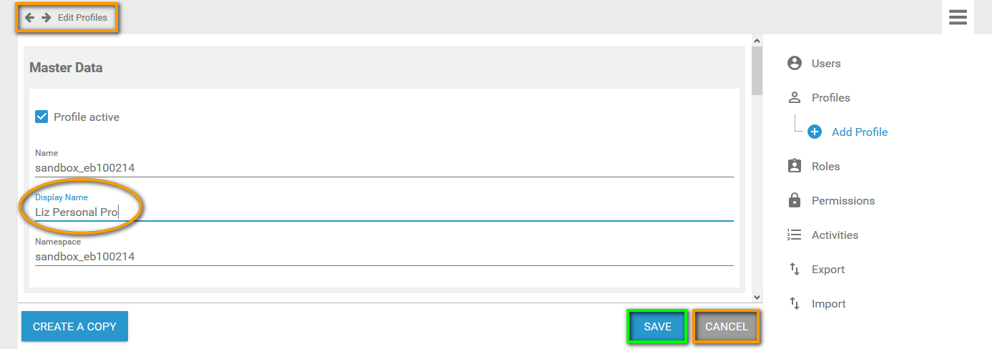Save the profile changes
This screenshot has height=349, width=992.
657,327
